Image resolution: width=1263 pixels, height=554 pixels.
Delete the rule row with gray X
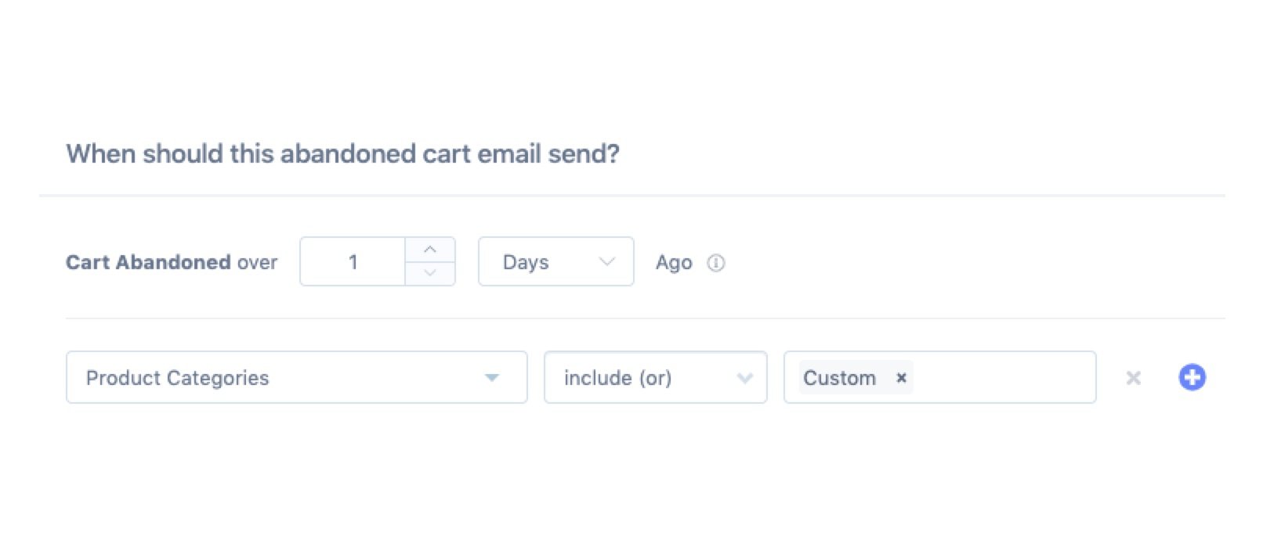(1133, 378)
